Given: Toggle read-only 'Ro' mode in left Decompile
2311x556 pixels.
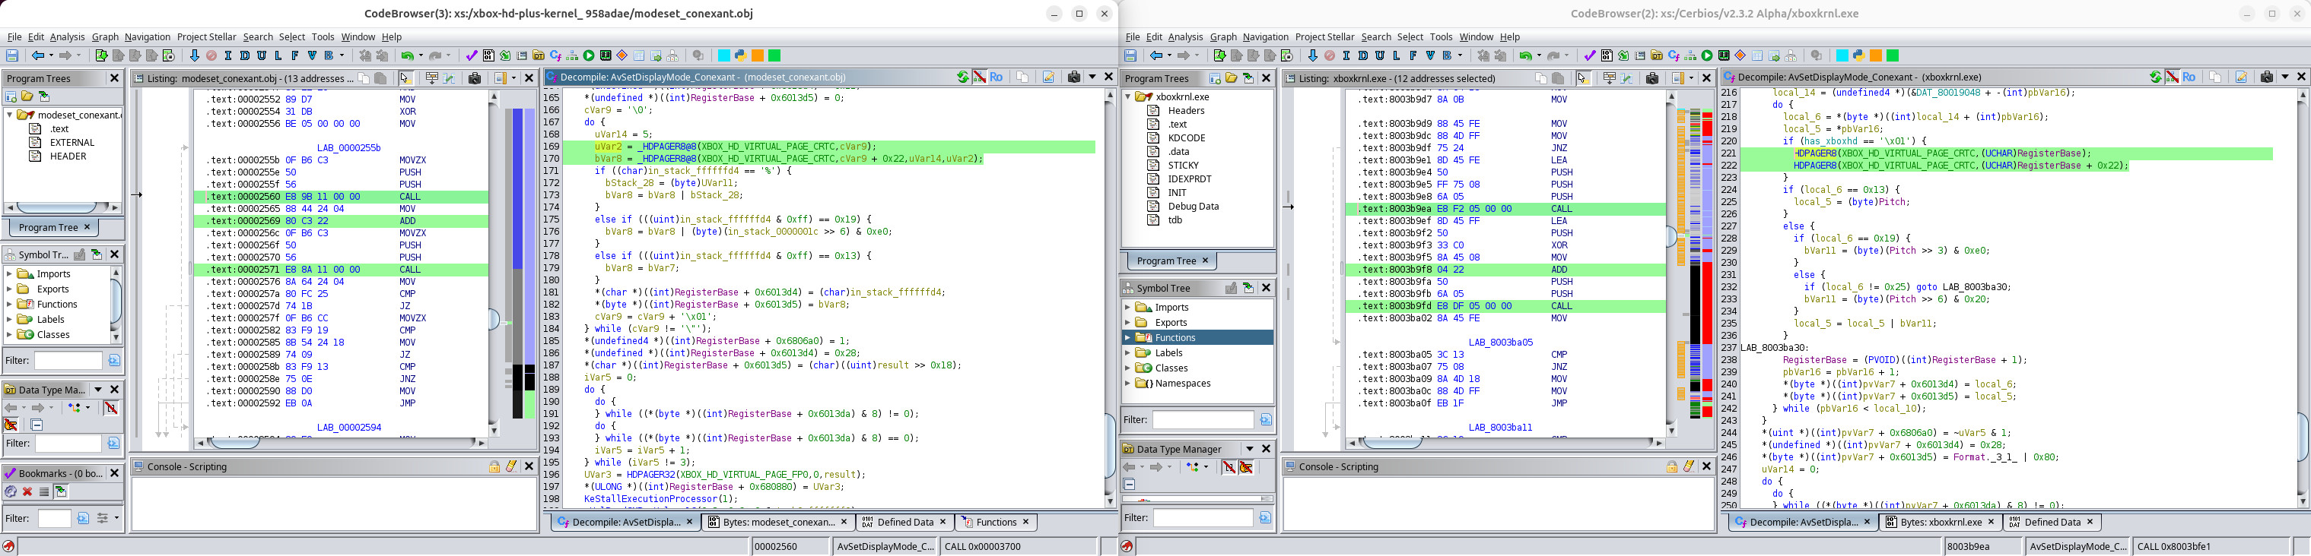Looking at the screenshot, I should pos(996,77).
